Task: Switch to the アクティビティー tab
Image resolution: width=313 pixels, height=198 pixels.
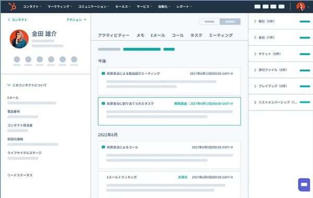Action: coord(114,35)
